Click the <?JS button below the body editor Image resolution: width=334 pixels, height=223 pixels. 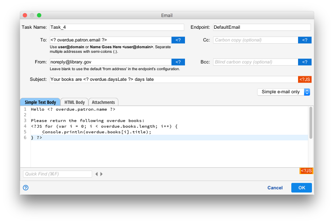click(x=306, y=171)
